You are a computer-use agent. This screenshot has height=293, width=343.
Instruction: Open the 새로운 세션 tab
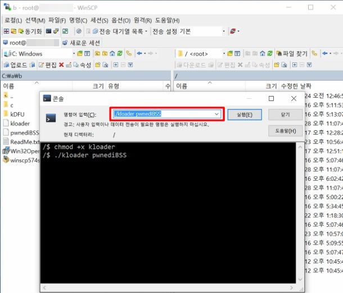(x=81, y=43)
